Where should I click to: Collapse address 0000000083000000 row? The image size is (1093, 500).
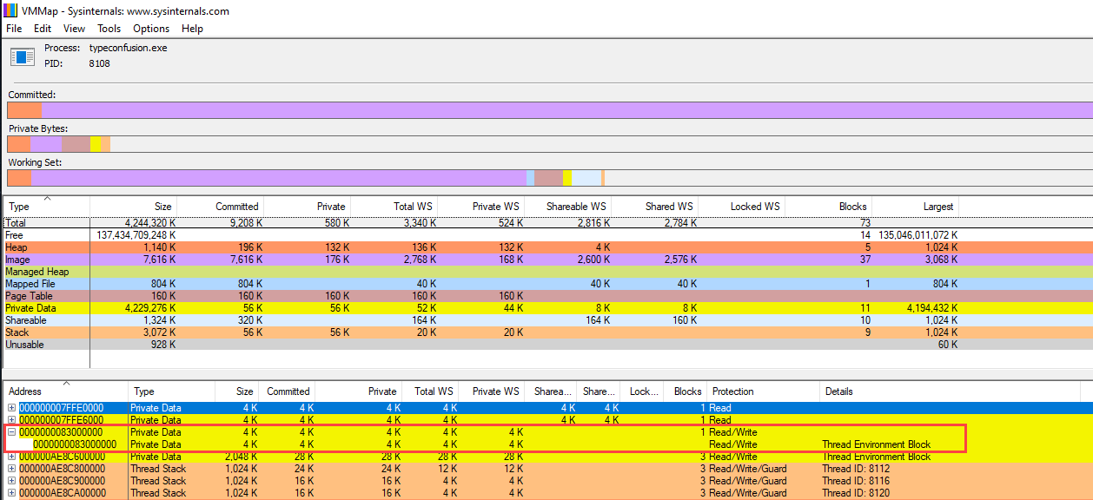click(12, 432)
